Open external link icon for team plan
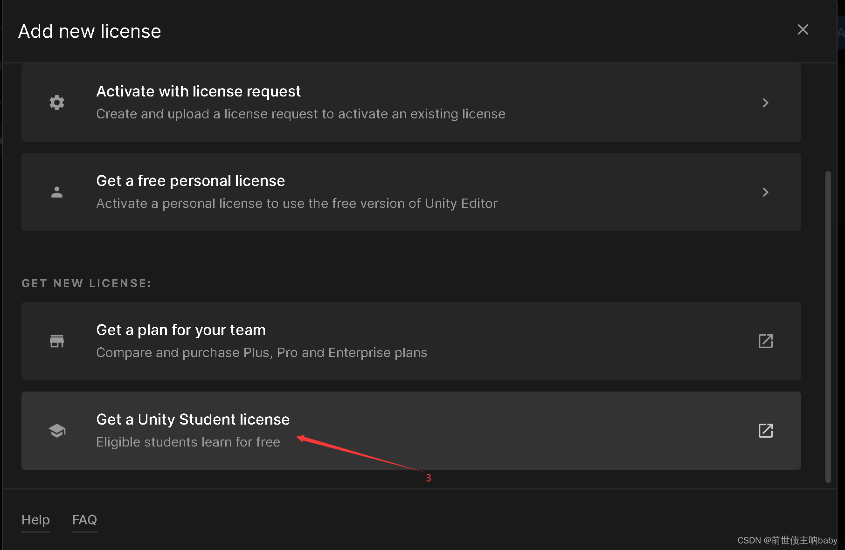845x550 pixels. pos(765,341)
